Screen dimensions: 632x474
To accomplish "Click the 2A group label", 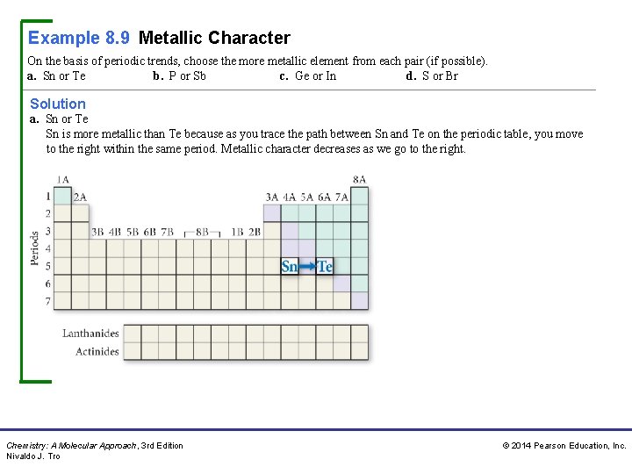I will click(80, 197).
